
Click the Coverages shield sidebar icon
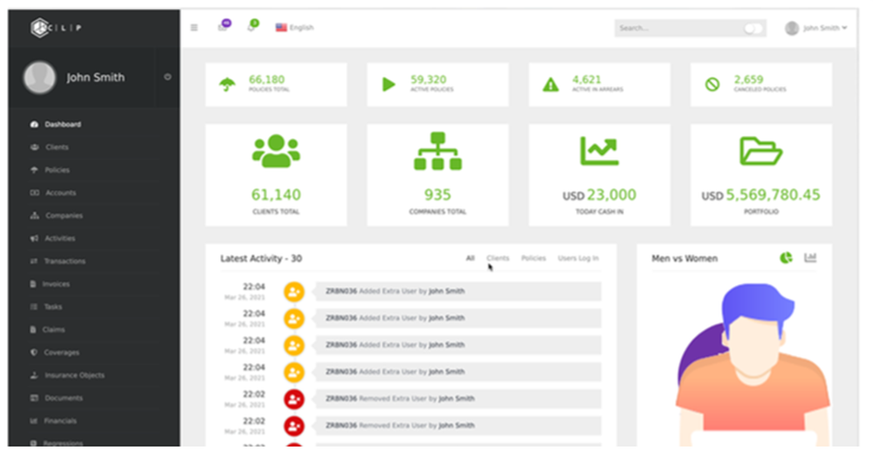click(34, 352)
